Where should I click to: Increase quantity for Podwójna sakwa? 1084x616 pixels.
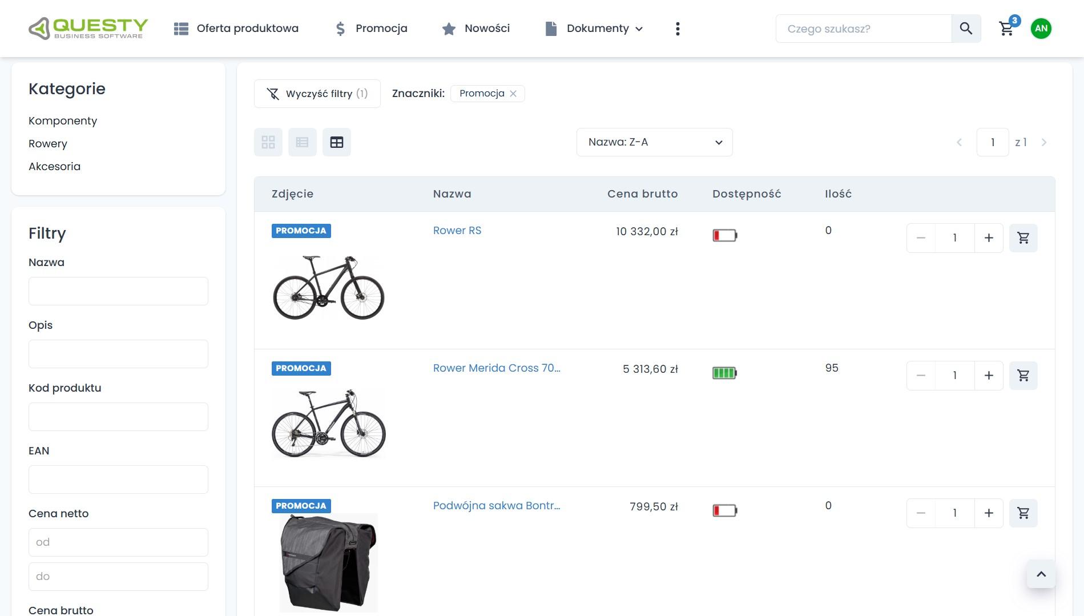pos(989,513)
